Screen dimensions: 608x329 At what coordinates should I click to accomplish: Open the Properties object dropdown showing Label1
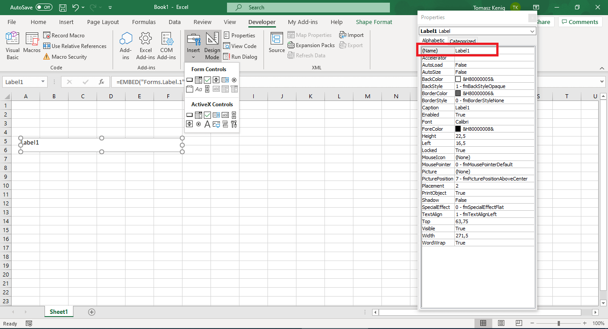click(x=531, y=31)
